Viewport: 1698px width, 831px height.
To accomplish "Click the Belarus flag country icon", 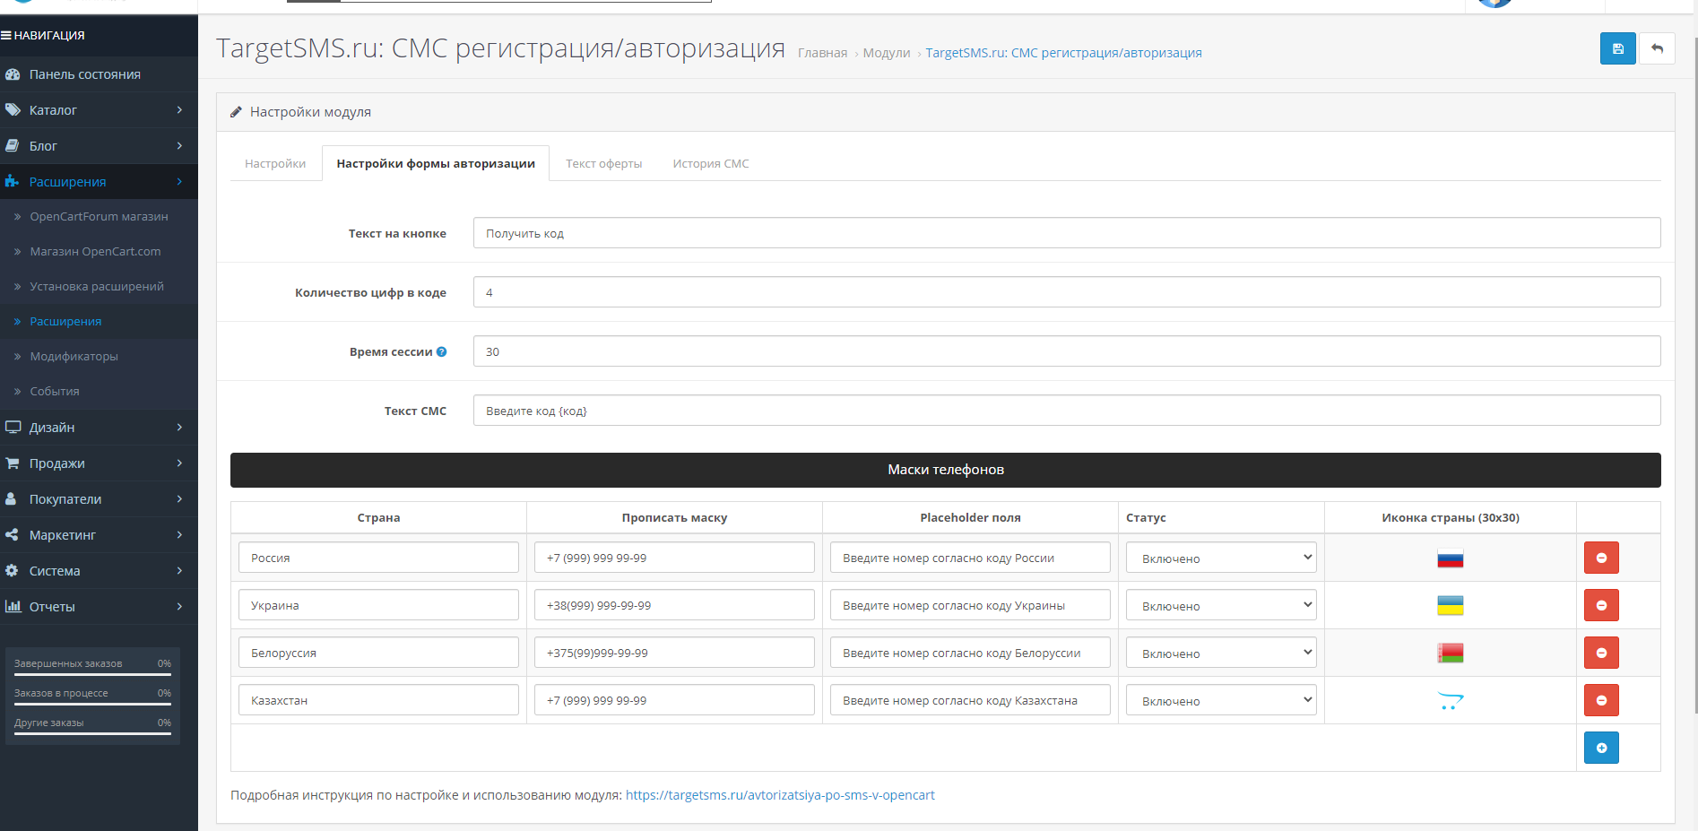I will pyautogui.click(x=1450, y=654).
